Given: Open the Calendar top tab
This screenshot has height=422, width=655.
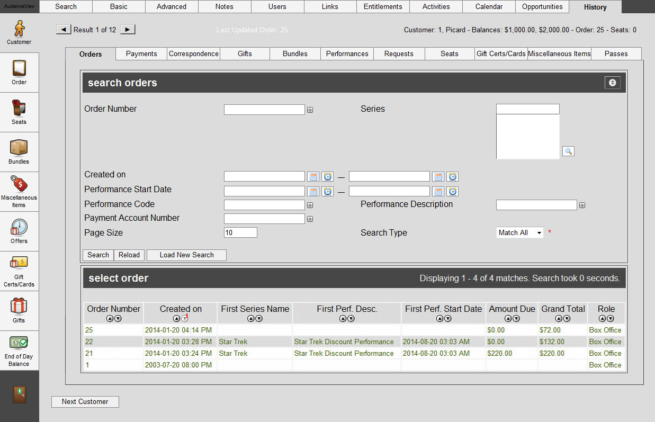Looking at the screenshot, I should tap(489, 6).
